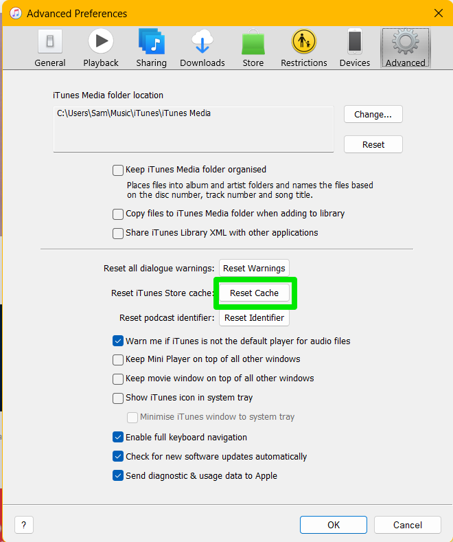Image resolution: width=453 pixels, height=542 pixels.
Task: Dismiss the dialog with Cancel
Action: (408, 525)
